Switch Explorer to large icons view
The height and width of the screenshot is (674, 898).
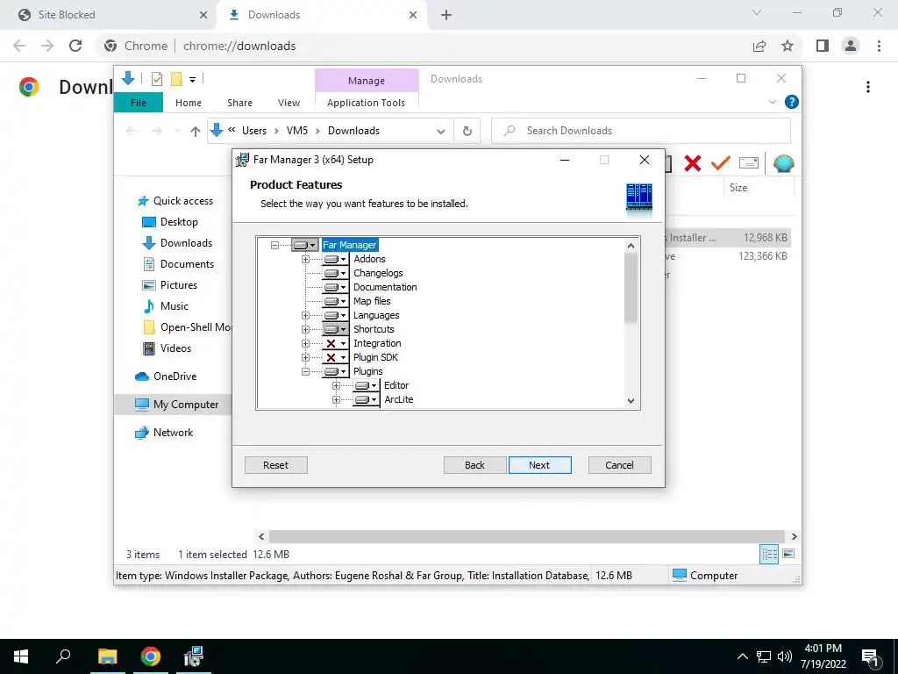(788, 555)
